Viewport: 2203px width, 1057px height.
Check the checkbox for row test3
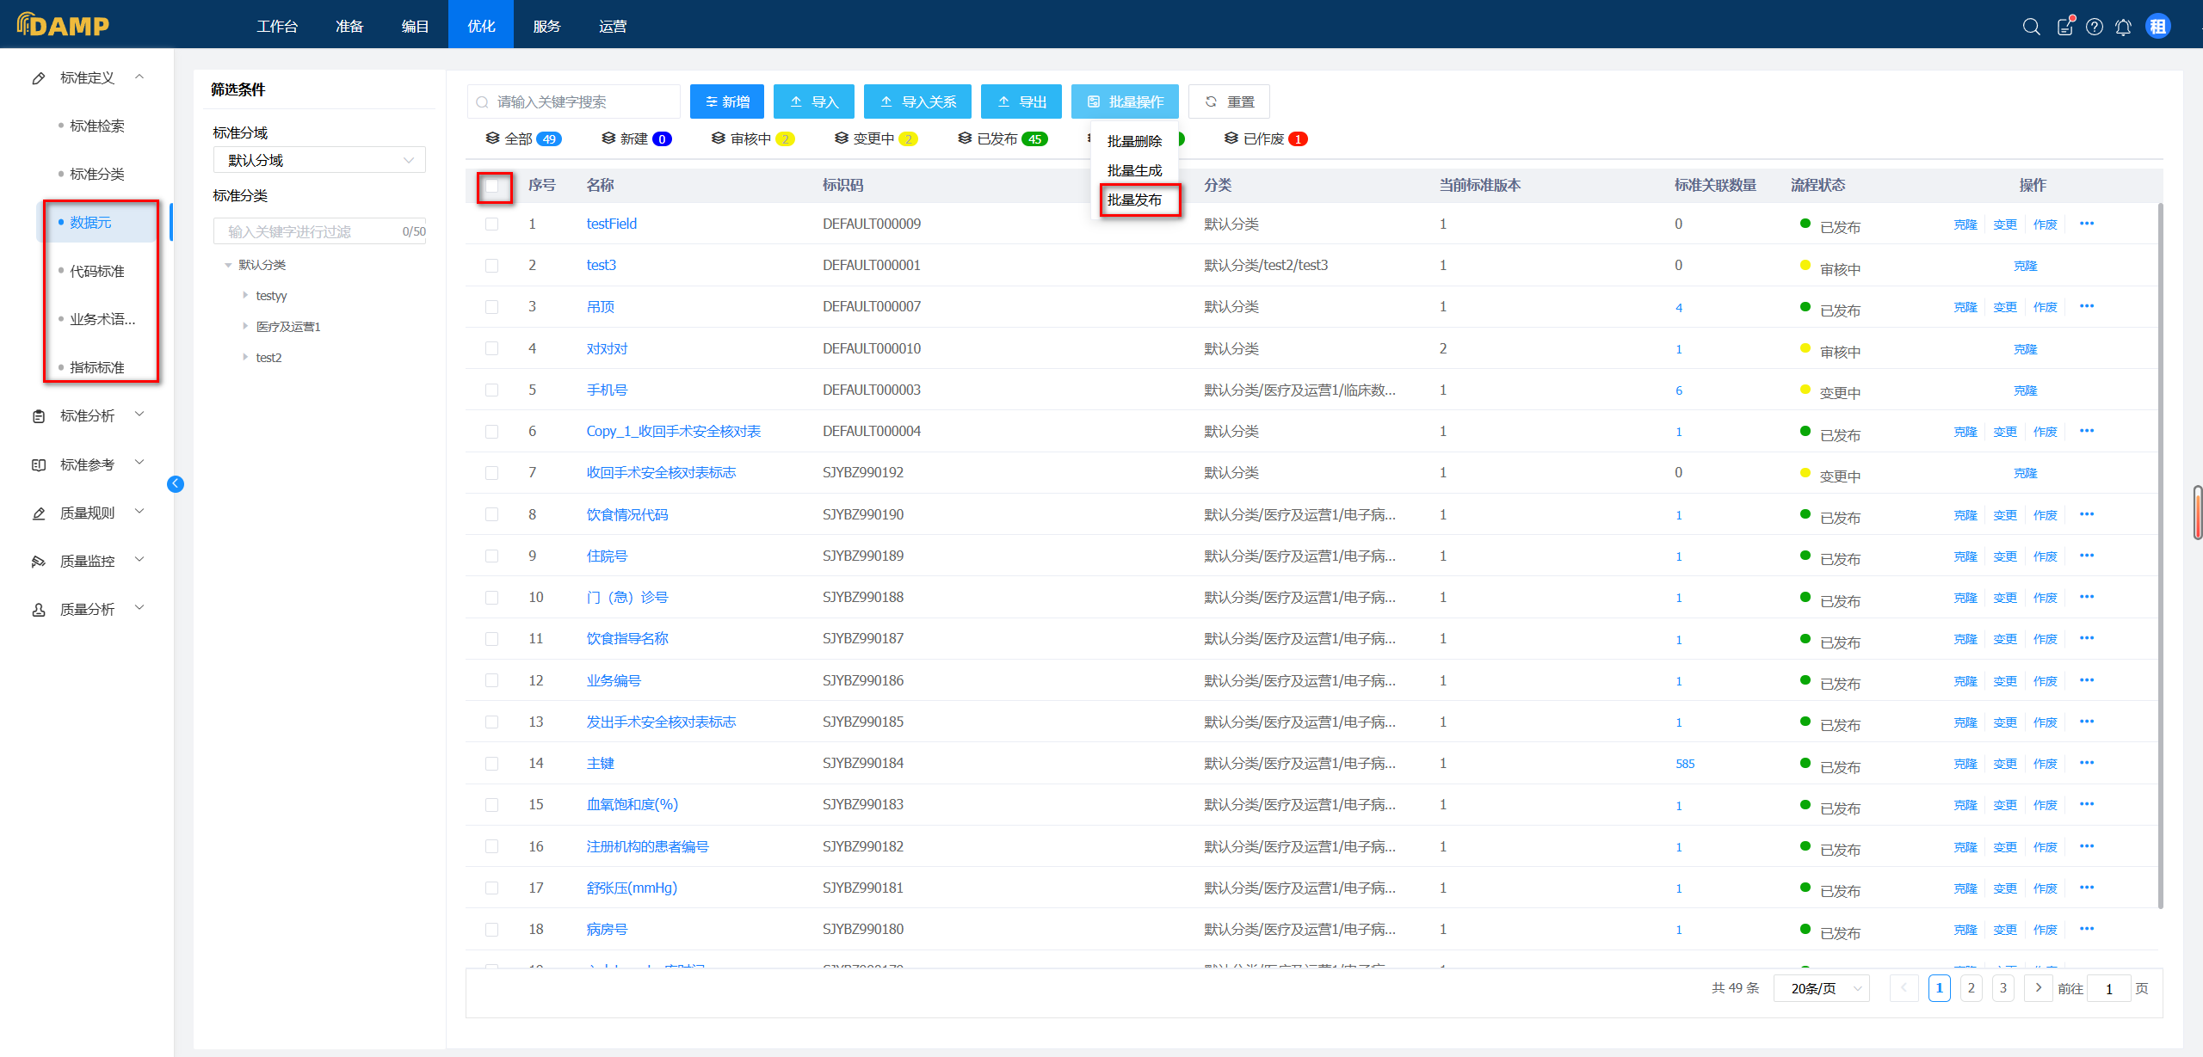pyautogui.click(x=492, y=266)
